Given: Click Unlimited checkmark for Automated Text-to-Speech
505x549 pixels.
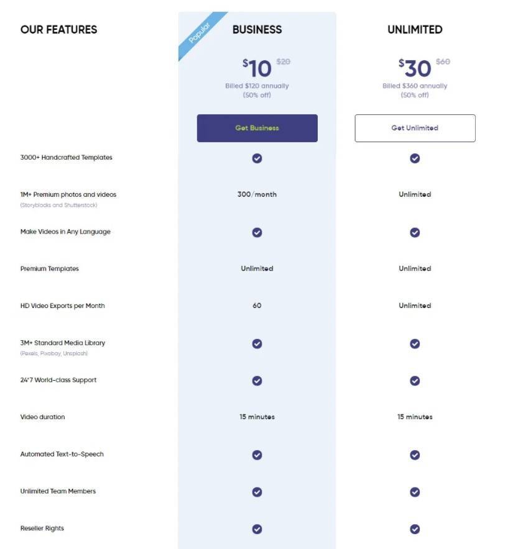Looking at the screenshot, I should tap(415, 455).
